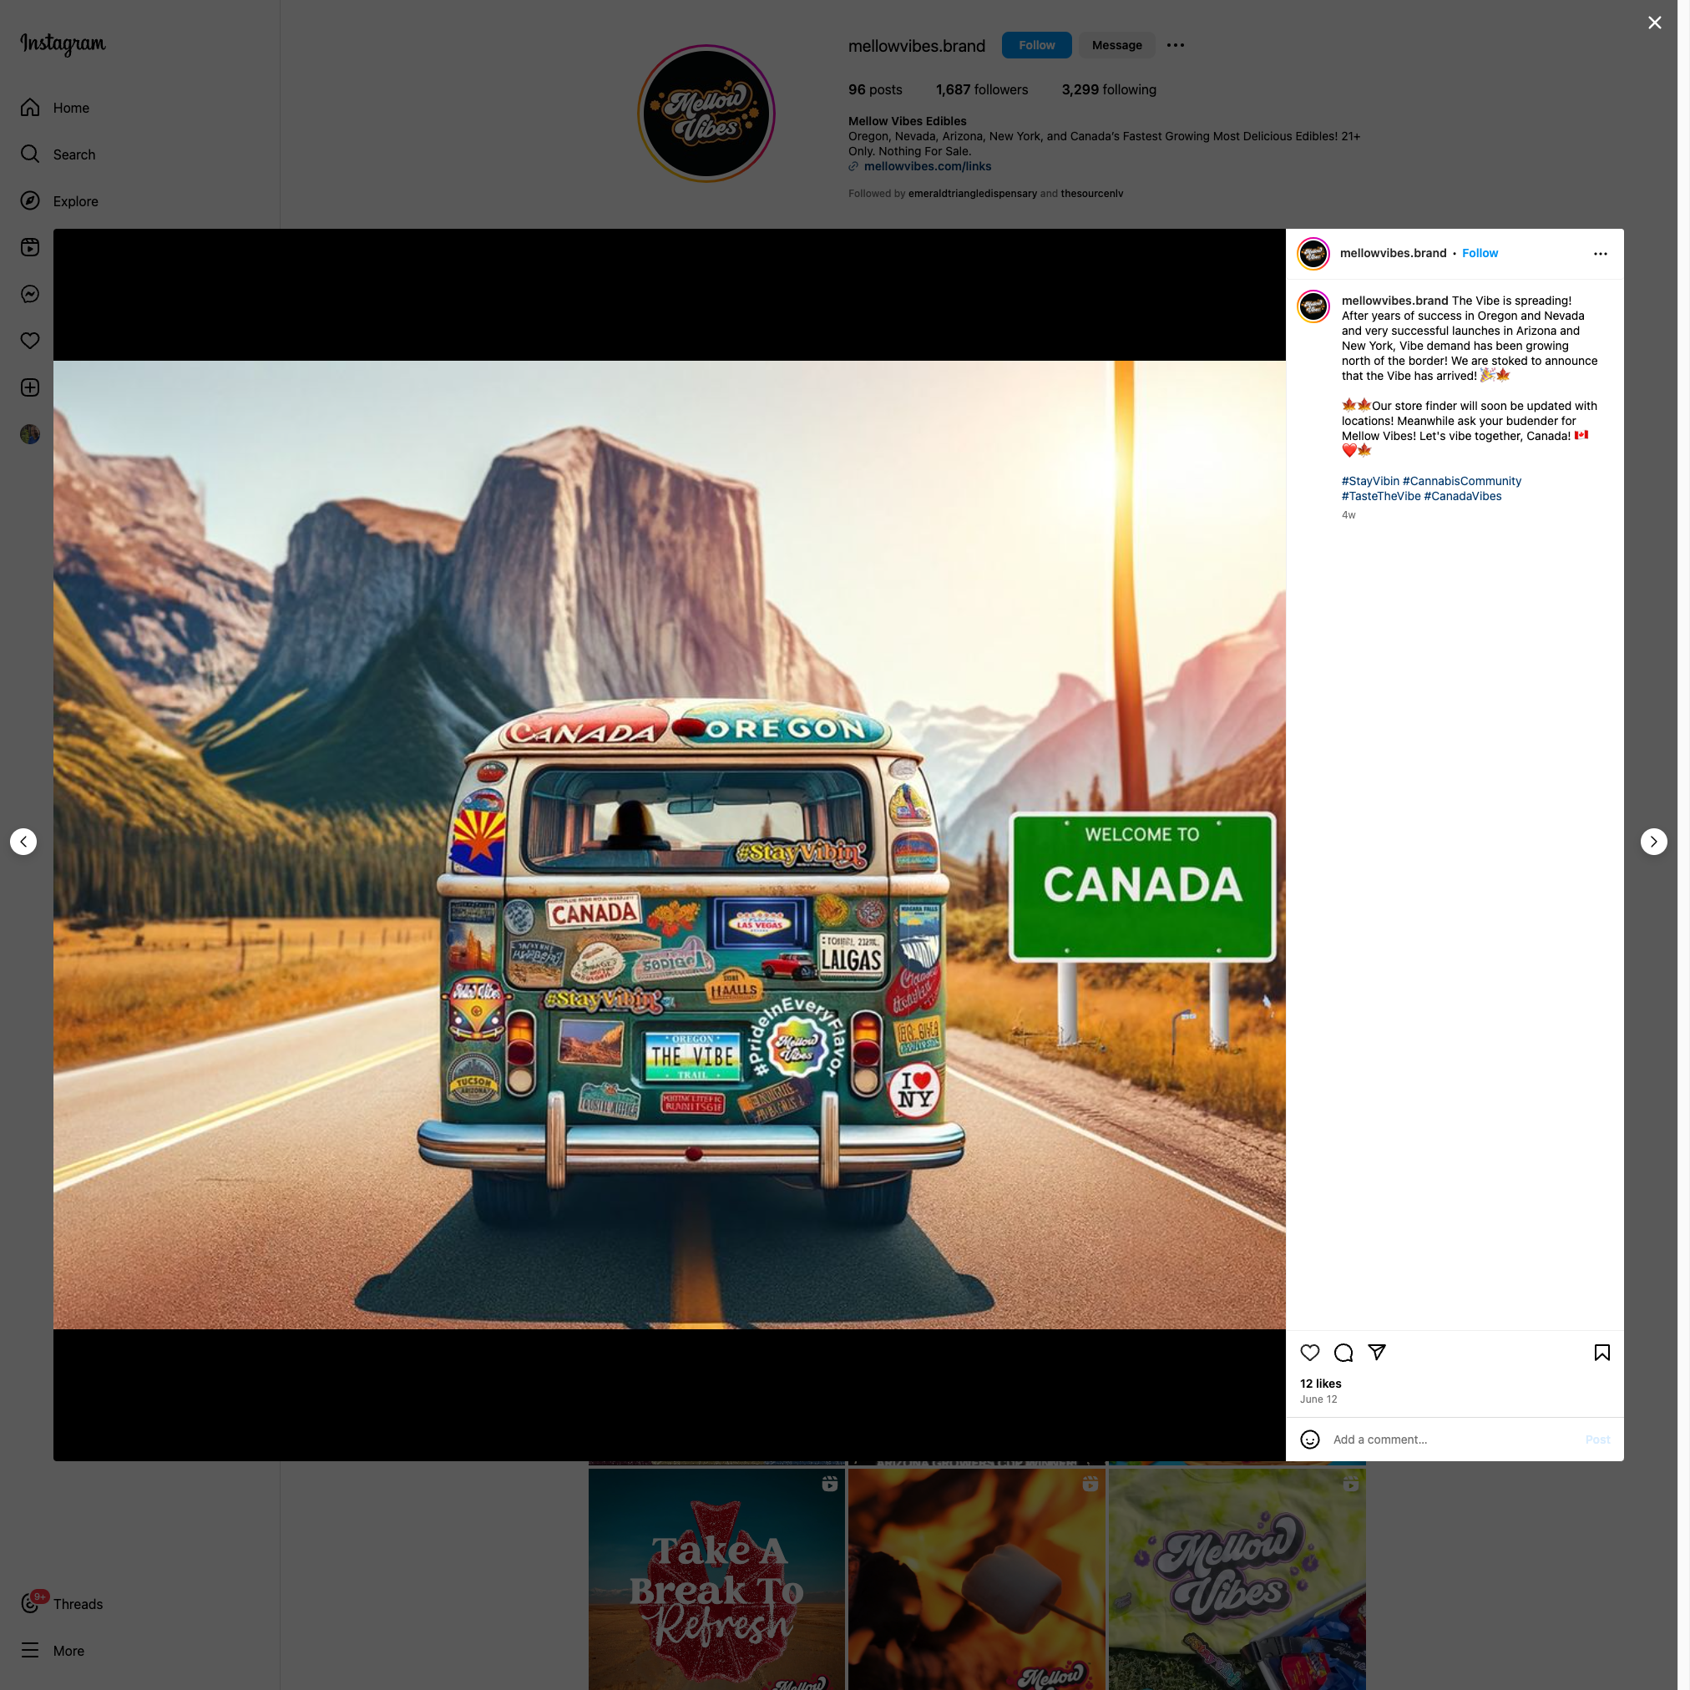Share the post with the paper plane icon
The width and height of the screenshot is (1690, 1690).
tap(1377, 1353)
